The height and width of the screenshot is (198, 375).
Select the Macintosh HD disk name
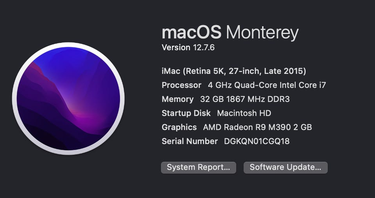point(244,113)
